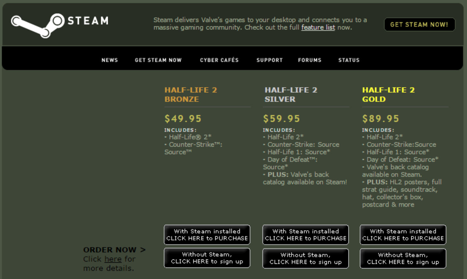This screenshot has height=279, width=467.
Task: Sign up without Steam for Gold package
Action: click(403, 259)
